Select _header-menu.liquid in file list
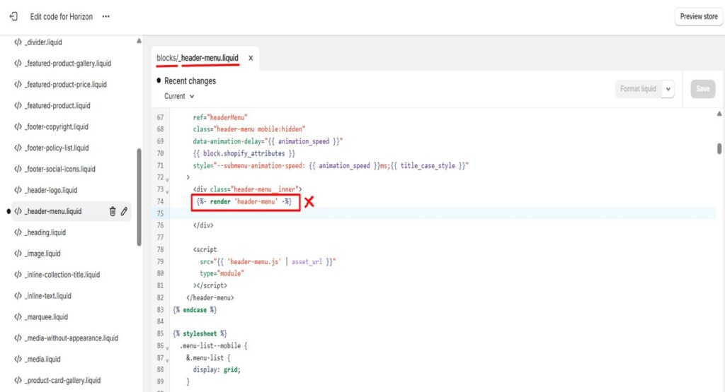The image size is (725, 392). coord(52,211)
